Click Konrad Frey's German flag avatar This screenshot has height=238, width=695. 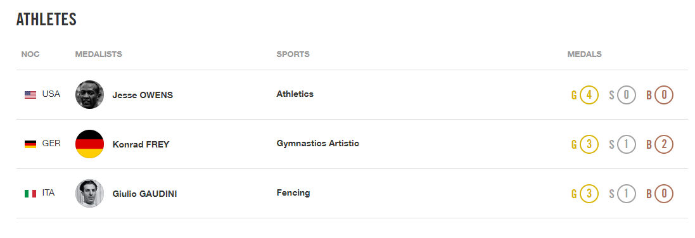[89, 144]
